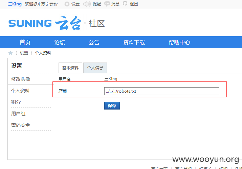This screenshot has width=242, height=169.
Task: Click the logout power icon
Action: 125,4
